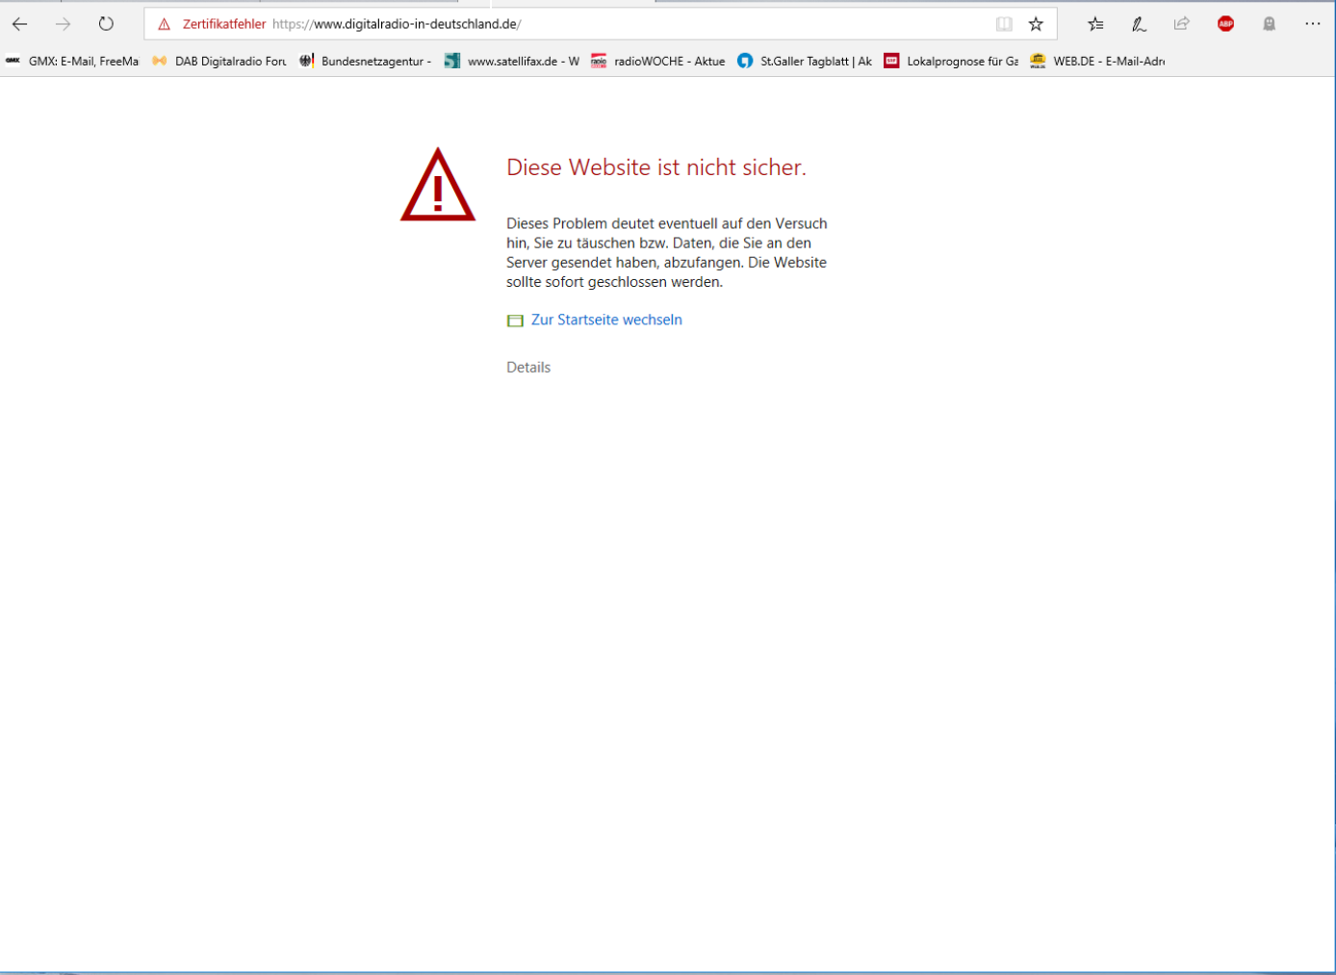Click the browser back arrow

[x=20, y=24]
